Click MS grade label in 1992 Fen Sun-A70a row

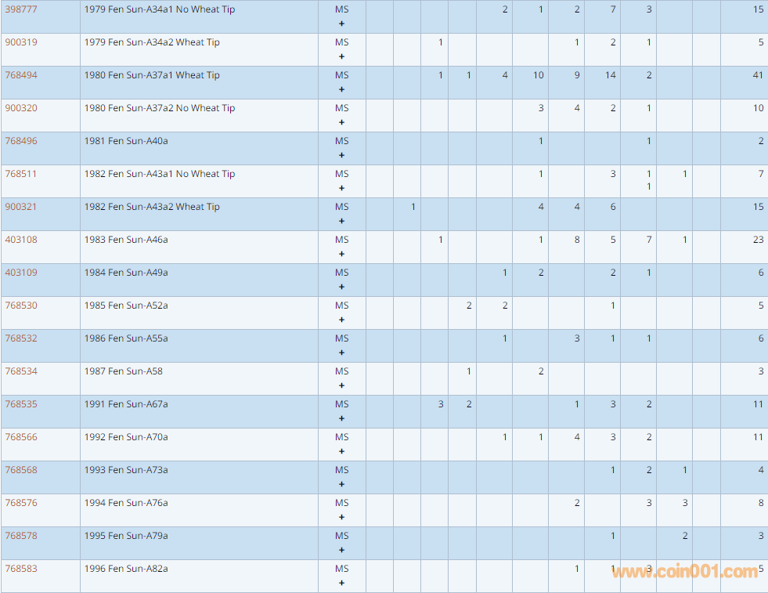341,437
